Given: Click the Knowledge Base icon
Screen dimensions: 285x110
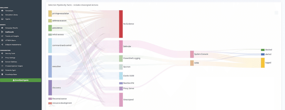Looking at the screenshot, I should tap(2, 75).
